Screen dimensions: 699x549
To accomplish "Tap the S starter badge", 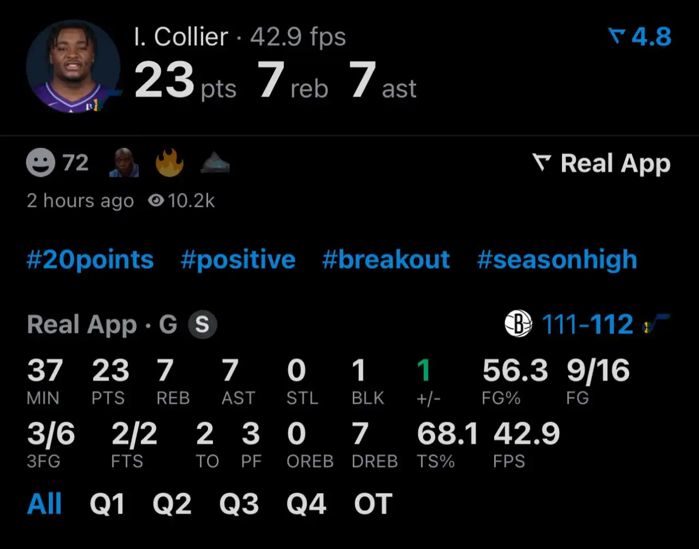I will 202,325.
